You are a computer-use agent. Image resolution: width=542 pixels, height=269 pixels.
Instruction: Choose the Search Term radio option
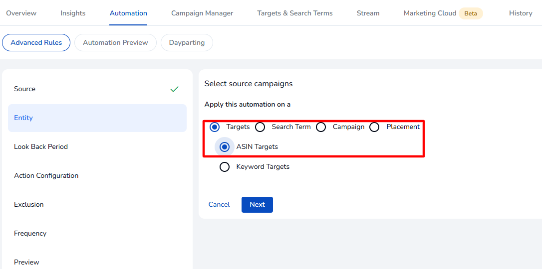point(260,127)
